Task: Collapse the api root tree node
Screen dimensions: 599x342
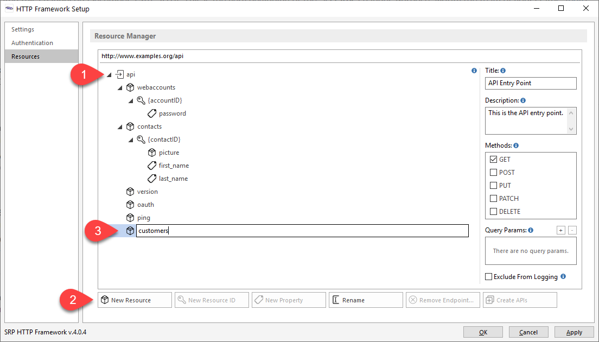Action: click(110, 74)
